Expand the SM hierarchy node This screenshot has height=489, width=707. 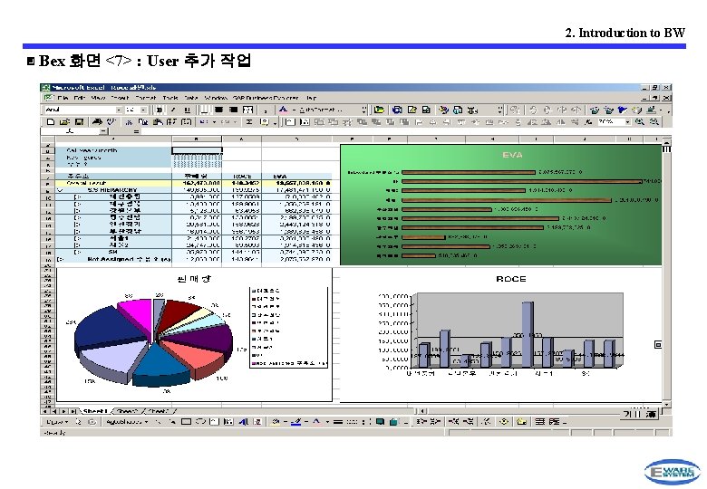(78, 252)
